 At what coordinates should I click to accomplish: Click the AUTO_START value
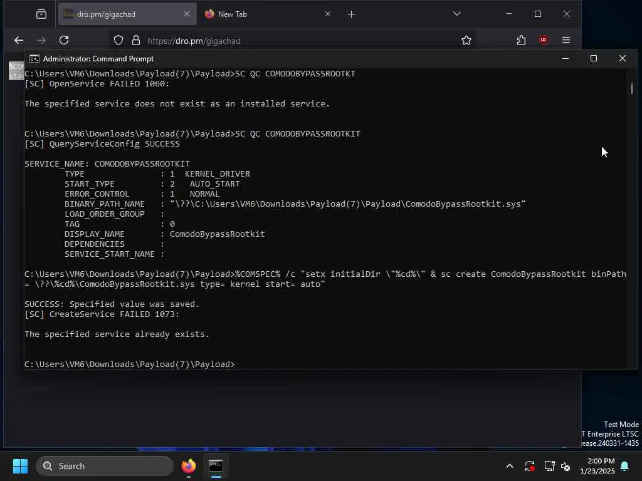click(215, 184)
